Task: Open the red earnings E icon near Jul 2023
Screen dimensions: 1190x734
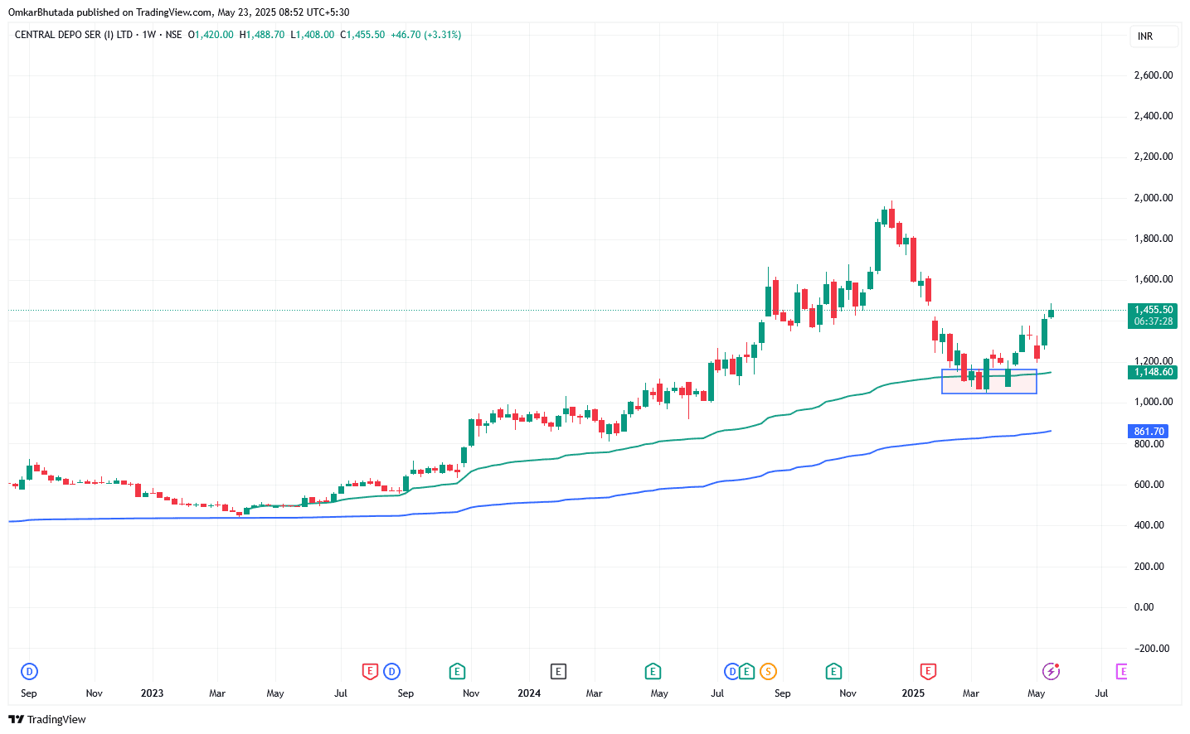Action: 370,671
